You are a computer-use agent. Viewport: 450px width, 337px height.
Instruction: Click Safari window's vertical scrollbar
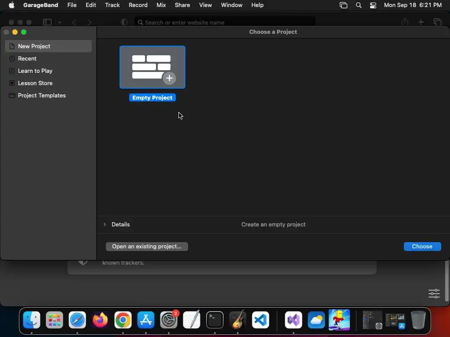446,281
